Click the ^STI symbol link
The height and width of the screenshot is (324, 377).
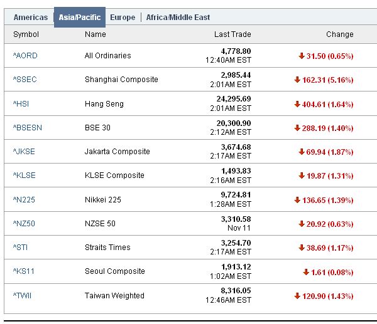click(21, 248)
